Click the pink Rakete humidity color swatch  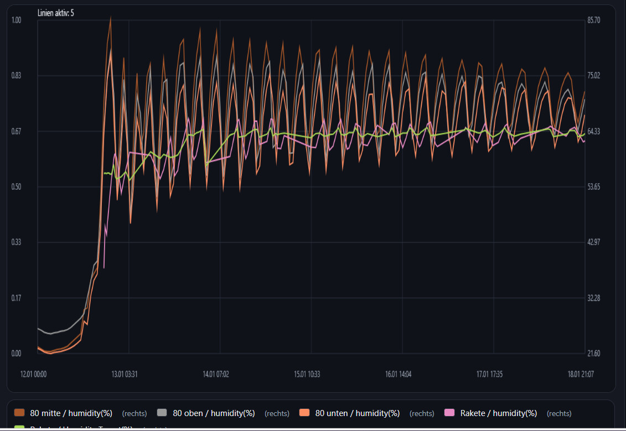(x=449, y=413)
